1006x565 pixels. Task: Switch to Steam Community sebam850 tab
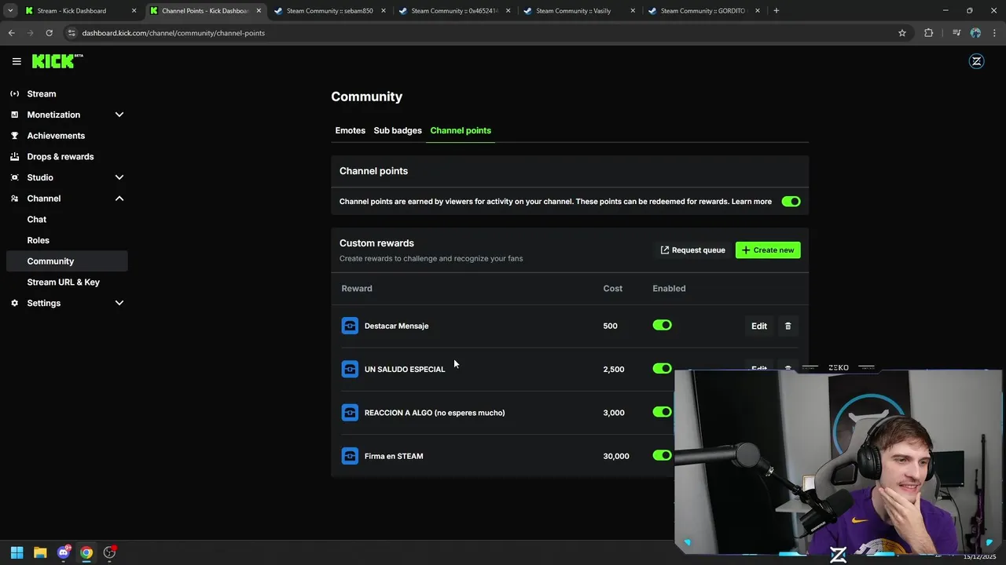pyautogui.click(x=329, y=11)
